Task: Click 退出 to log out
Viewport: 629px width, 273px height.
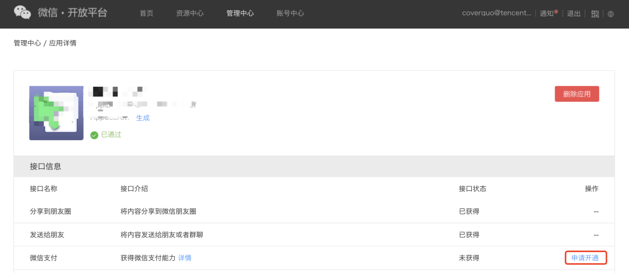Action: pyautogui.click(x=574, y=13)
